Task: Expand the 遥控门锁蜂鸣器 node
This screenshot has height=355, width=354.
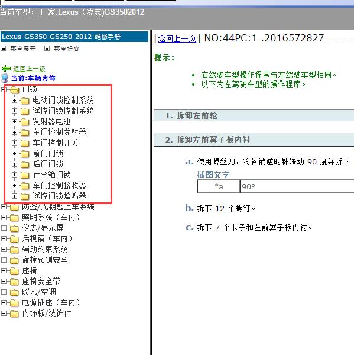Action: point(14,196)
